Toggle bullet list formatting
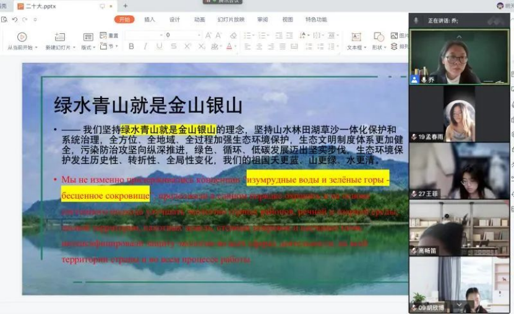514x314 pixels. click(x=247, y=36)
